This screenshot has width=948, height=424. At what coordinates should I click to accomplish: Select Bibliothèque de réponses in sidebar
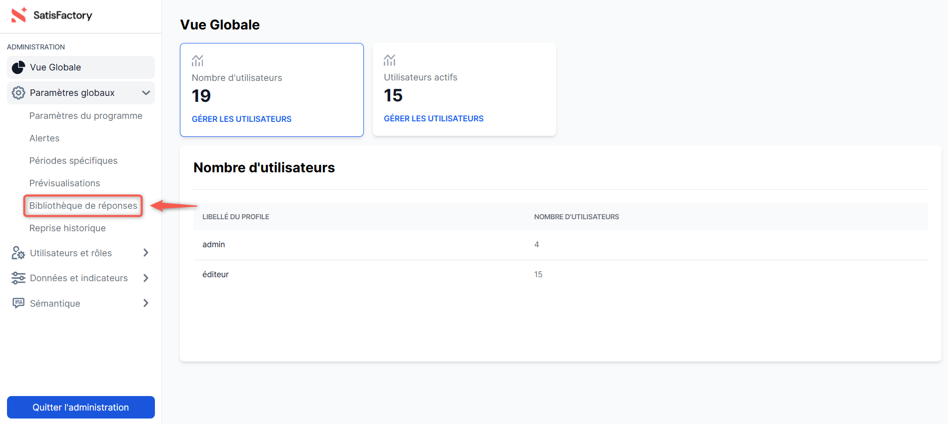[83, 206]
